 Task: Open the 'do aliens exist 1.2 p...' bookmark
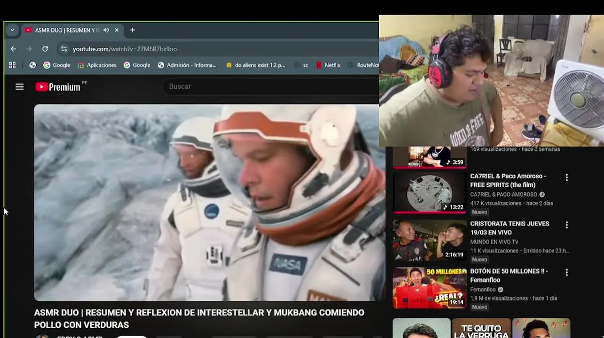tap(255, 65)
